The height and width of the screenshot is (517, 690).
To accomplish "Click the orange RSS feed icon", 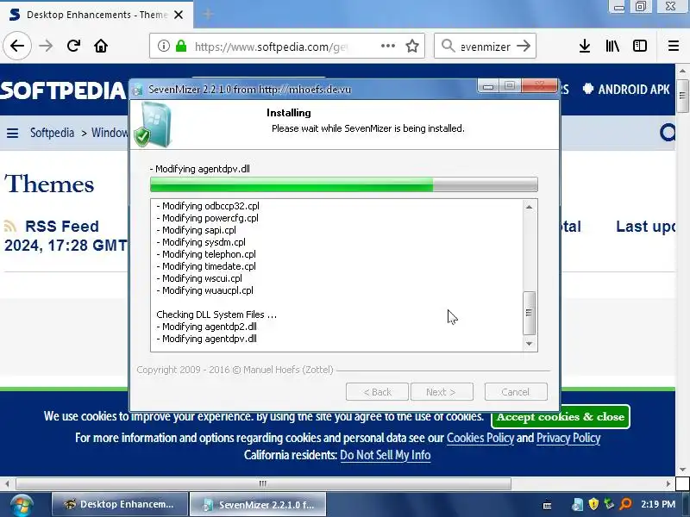I will coord(10,226).
